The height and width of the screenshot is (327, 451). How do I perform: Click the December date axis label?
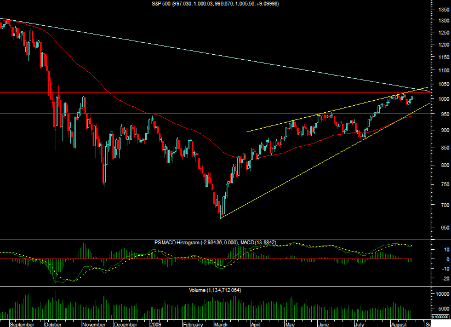pyautogui.click(x=125, y=324)
